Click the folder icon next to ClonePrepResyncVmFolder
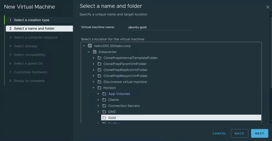The height and width of the screenshot is (141, 272). point(99,76)
